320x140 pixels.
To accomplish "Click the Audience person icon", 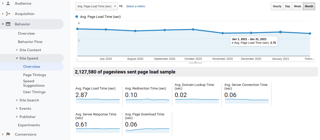I will [8, 3].
